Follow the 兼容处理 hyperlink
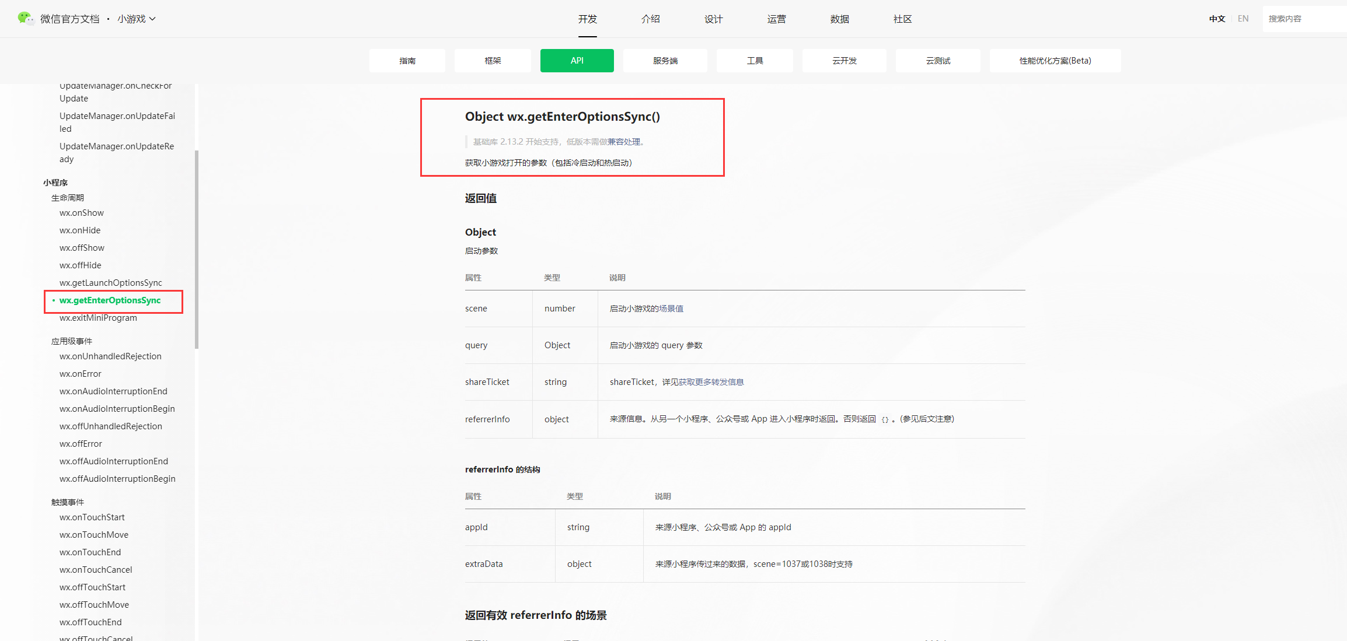The image size is (1347, 641). pos(623,142)
